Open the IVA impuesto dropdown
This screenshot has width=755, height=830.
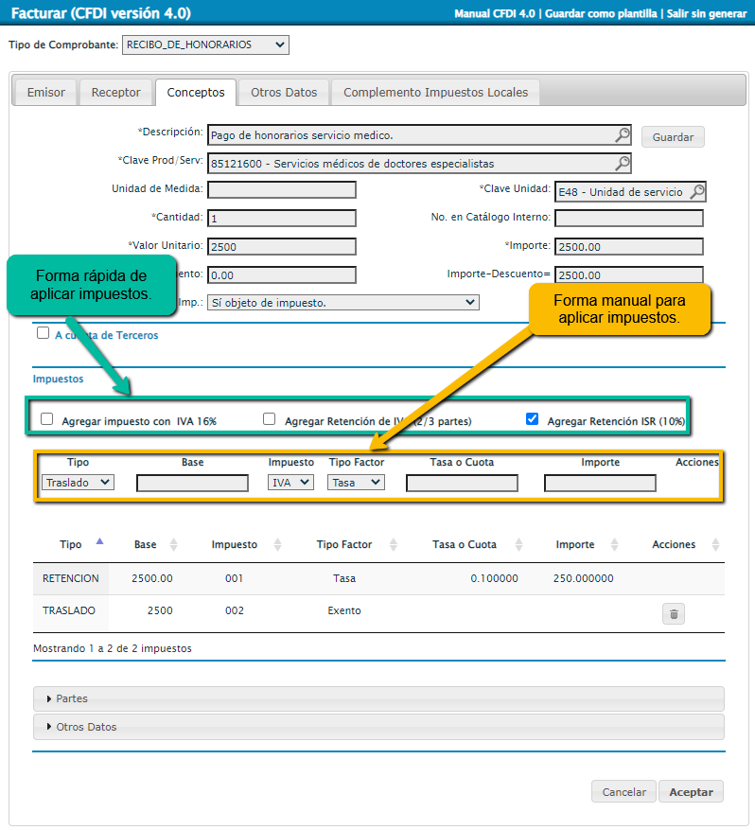[290, 483]
